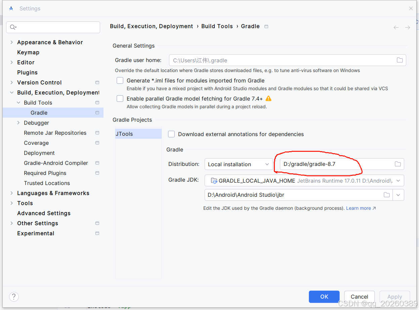This screenshot has width=419, height=310.
Task: Expand the Other Settings section
Action: pyautogui.click(x=12, y=223)
